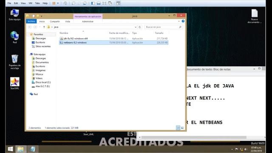Open the VMware Tabs menu

[x=37, y=3]
